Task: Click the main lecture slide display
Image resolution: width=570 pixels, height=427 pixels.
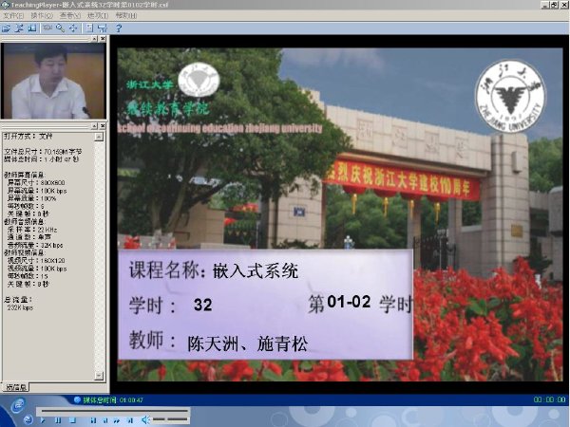Action: [339, 214]
